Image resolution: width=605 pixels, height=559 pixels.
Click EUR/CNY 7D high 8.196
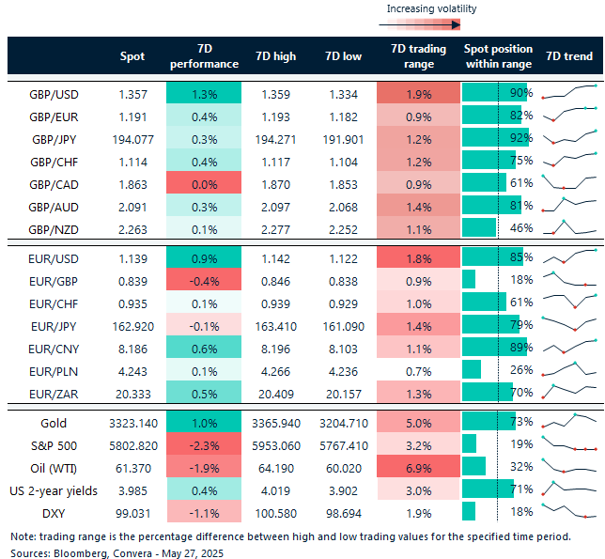click(x=275, y=349)
